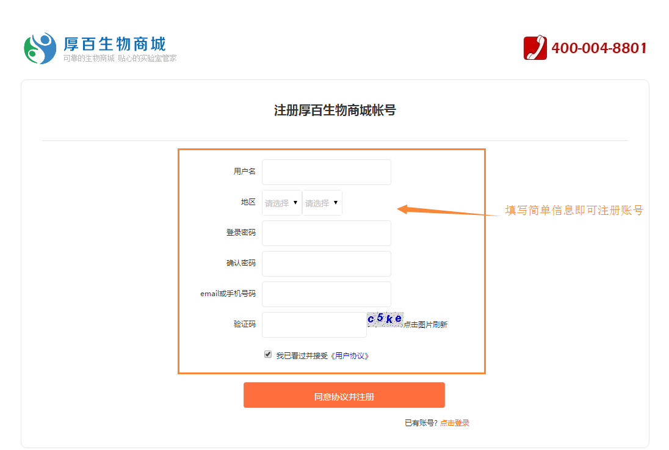Click the 我已看过并接受 label text
Screen dimensions: 669x450
[x=302, y=355]
